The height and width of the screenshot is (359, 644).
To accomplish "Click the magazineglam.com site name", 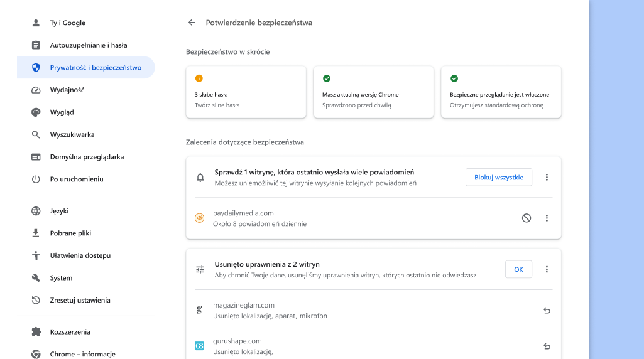I will click(244, 305).
